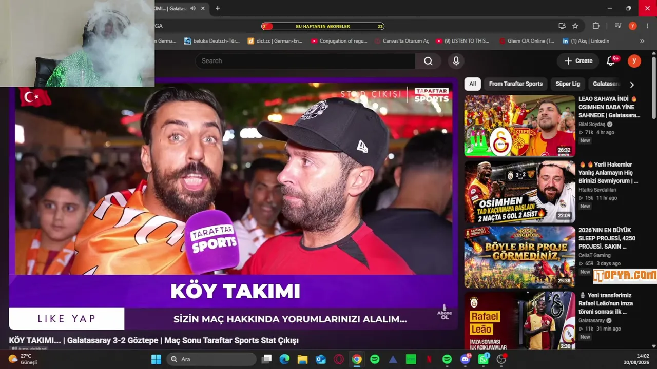Expand the hidden bookmarks overflow chevron
Screen dimensions: 657x369
(x=642, y=41)
